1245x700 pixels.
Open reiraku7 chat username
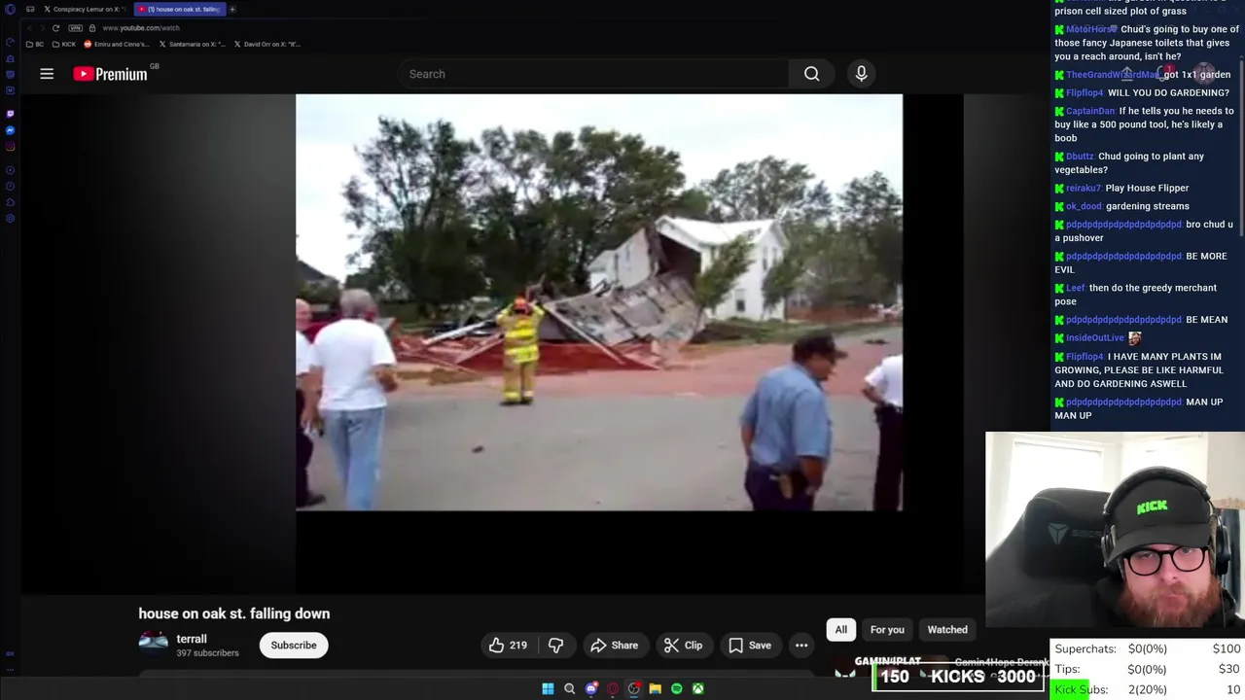[1084, 188]
